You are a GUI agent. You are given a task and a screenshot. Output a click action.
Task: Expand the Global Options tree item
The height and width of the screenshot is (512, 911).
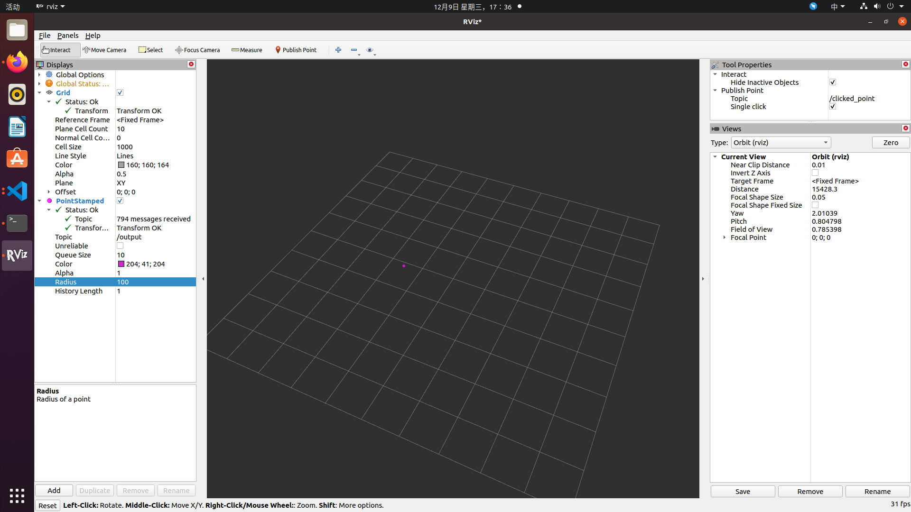pyautogui.click(x=40, y=75)
